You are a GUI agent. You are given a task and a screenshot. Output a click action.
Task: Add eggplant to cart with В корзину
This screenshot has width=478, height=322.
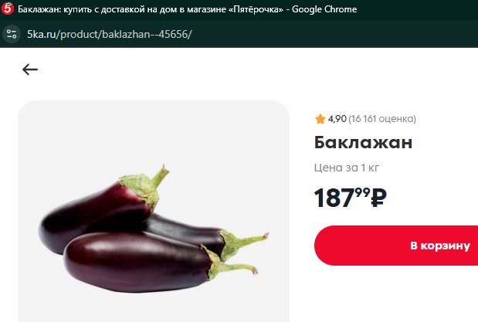coord(396,246)
